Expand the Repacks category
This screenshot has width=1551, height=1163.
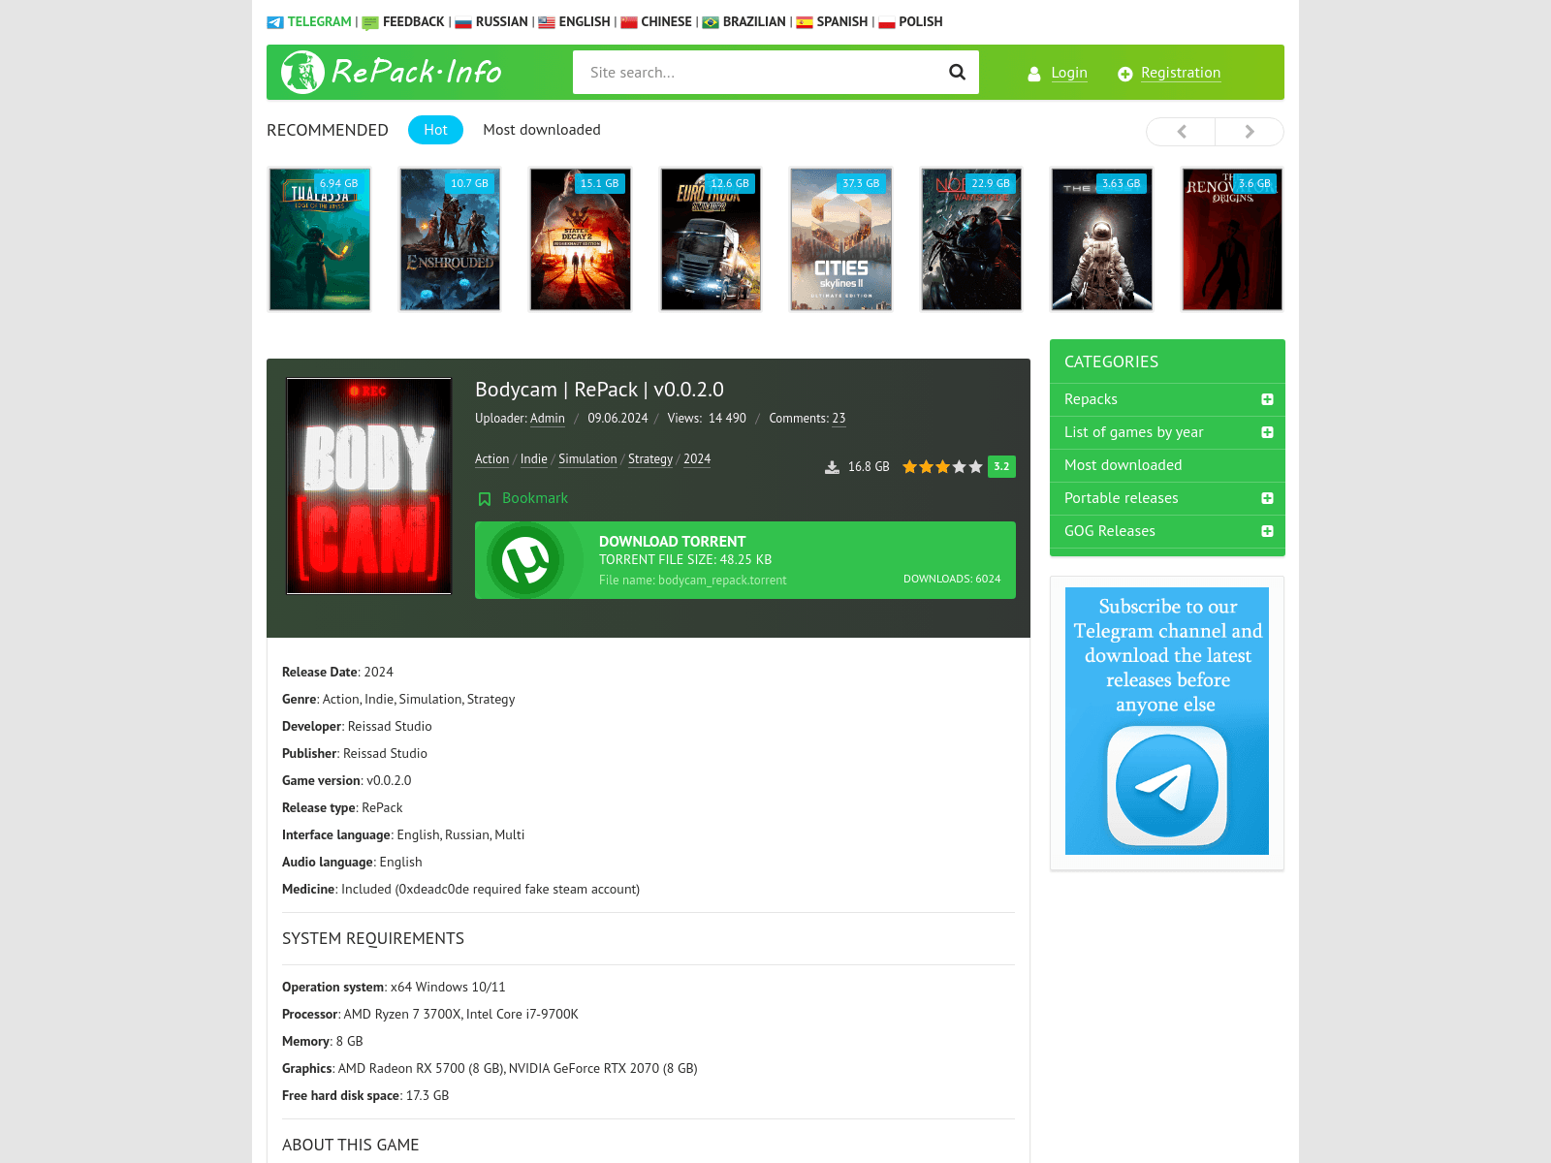1267,399
